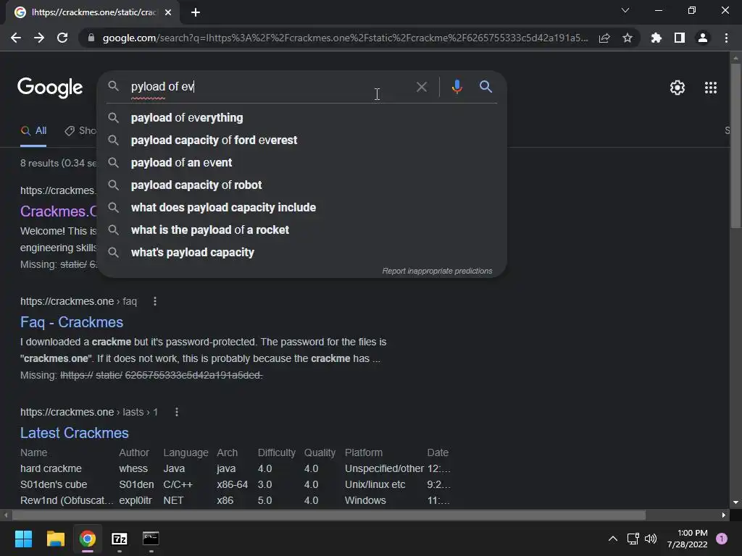
Task: Open the notification badge
Action: [722, 539]
